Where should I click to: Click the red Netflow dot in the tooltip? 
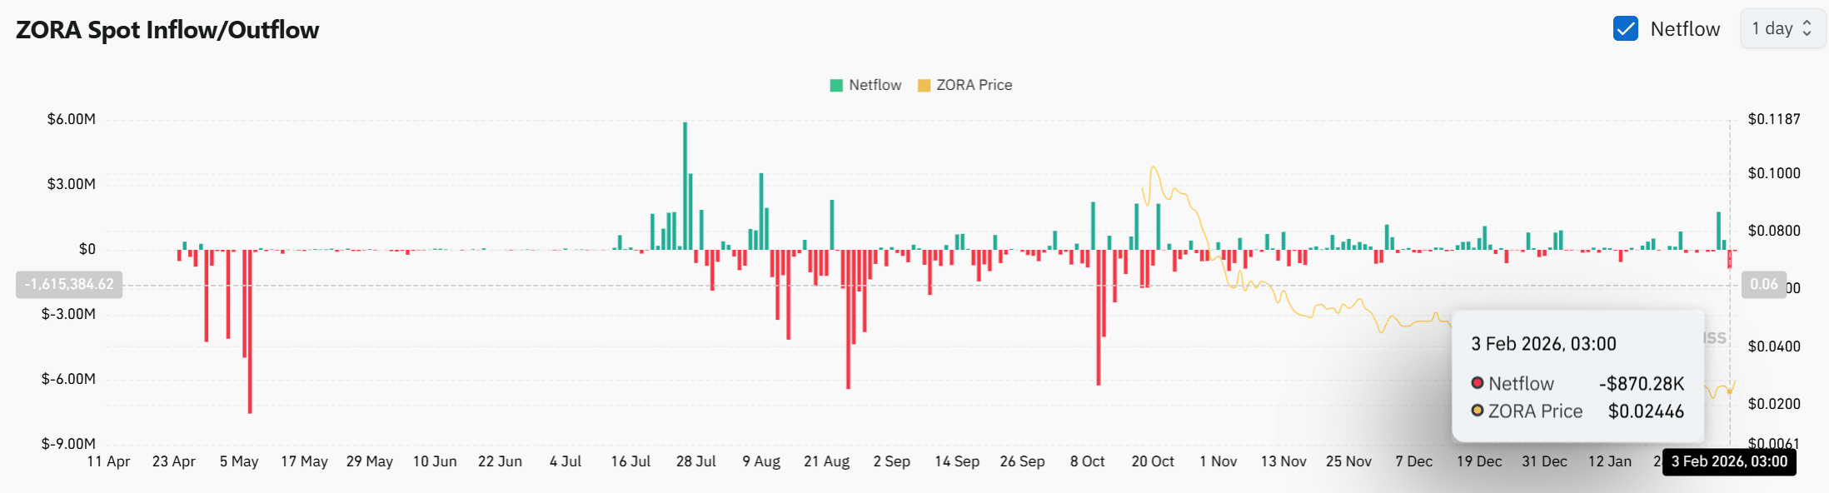click(x=1478, y=383)
